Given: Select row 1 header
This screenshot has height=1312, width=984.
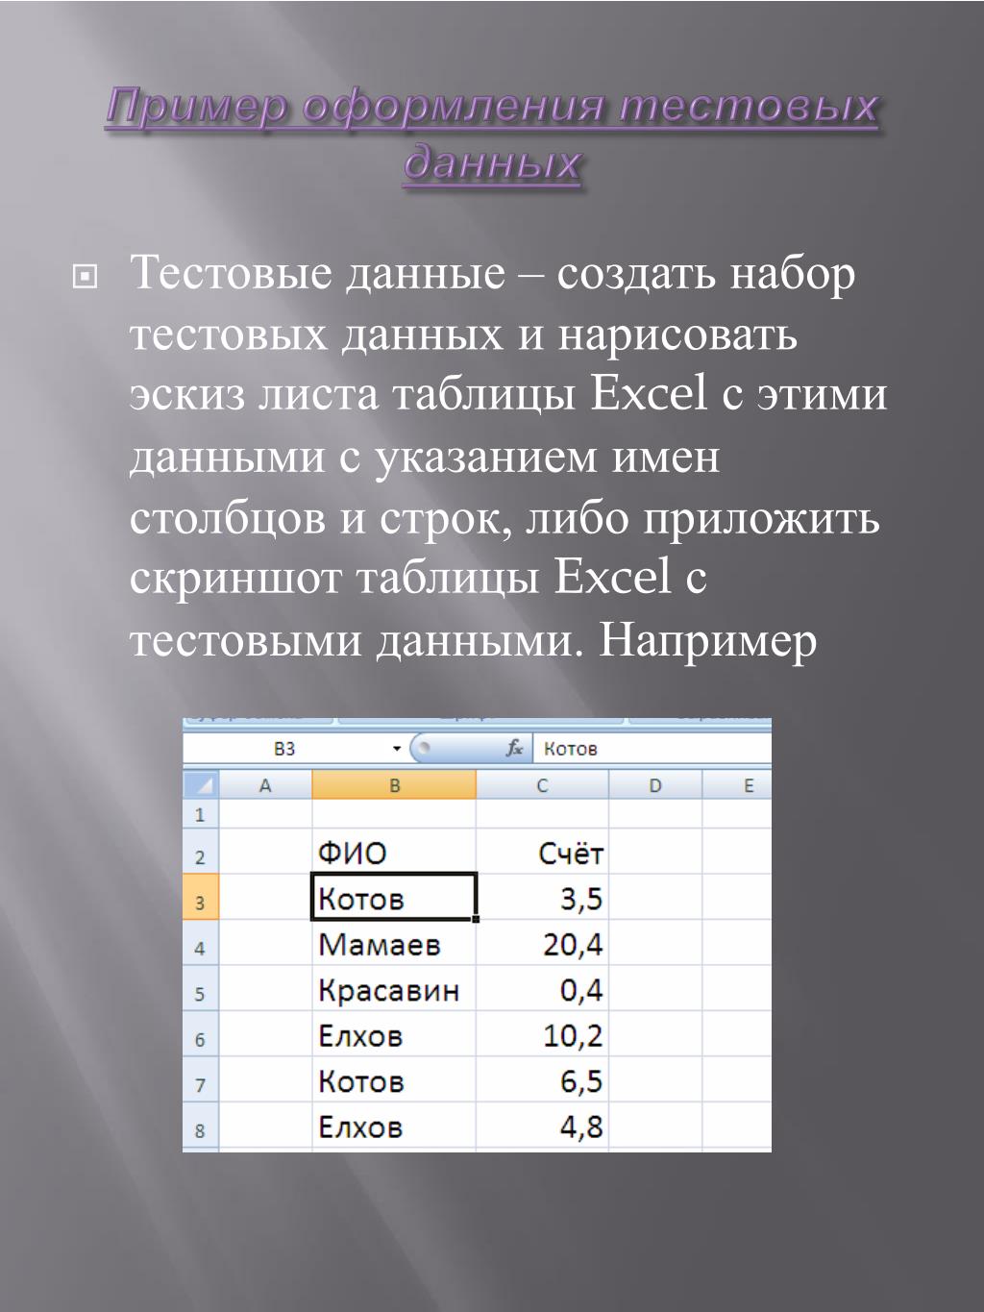Looking at the screenshot, I should (x=201, y=814).
